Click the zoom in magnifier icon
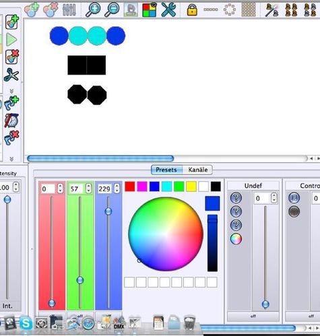The height and width of the screenshot is (336, 320). coord(93,9)
